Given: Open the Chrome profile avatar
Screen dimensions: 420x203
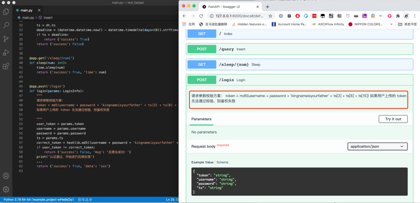Looking at the screenshot, I should tap(406, 16).
